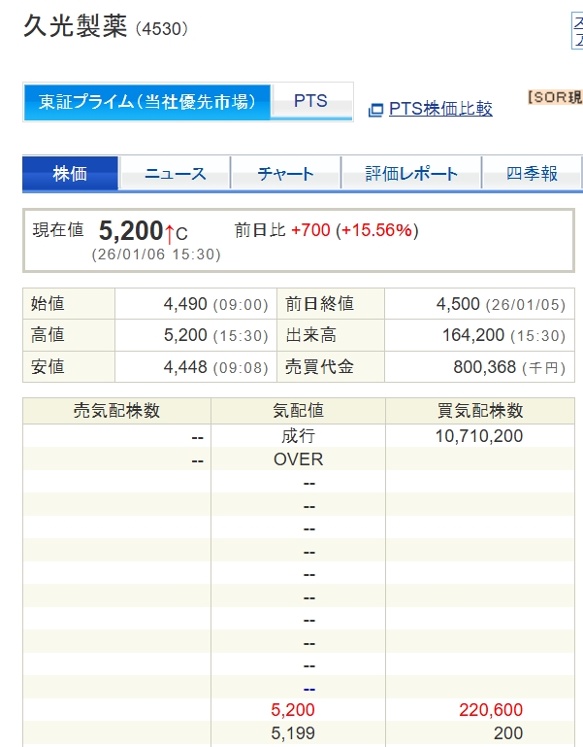Image resolution: width=583 pixels, height=747 pixels.
Task: Click the SOR badge at right edge
Action: tap(554, 97)
